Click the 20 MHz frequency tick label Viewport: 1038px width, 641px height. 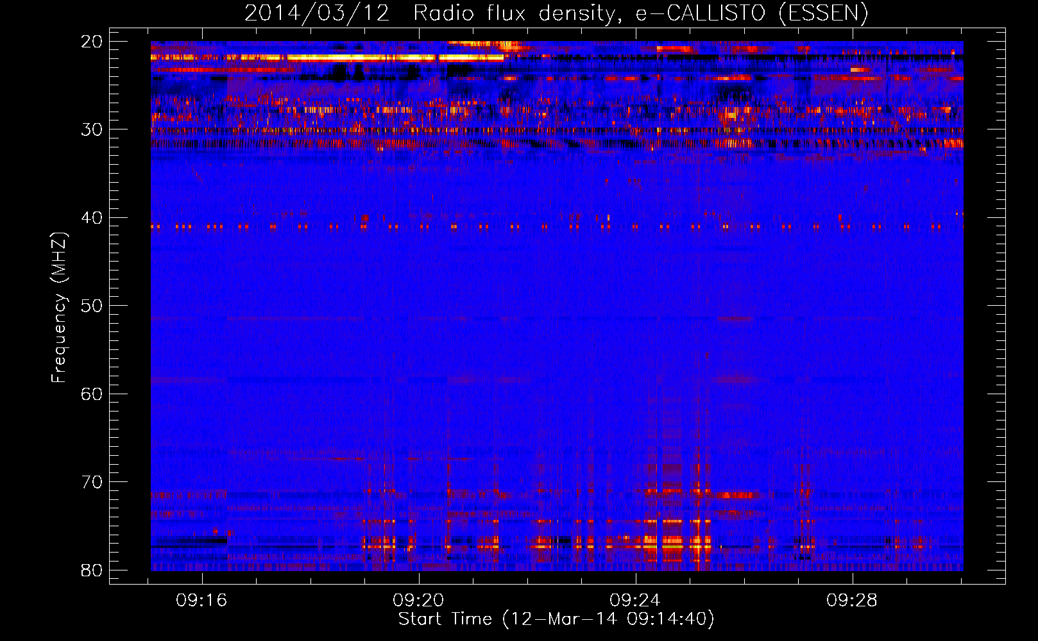coord(92,42)
